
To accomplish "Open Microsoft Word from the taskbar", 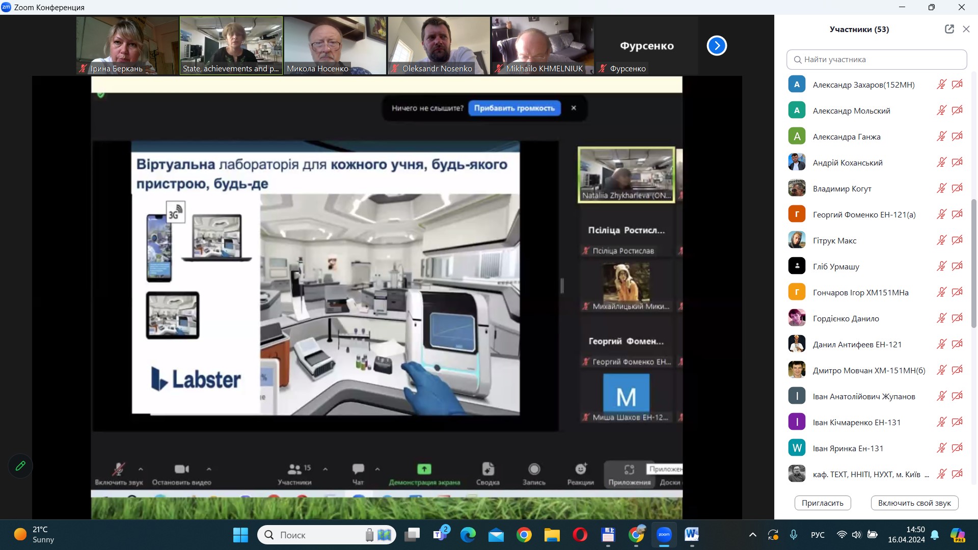I will pos(691,535).
